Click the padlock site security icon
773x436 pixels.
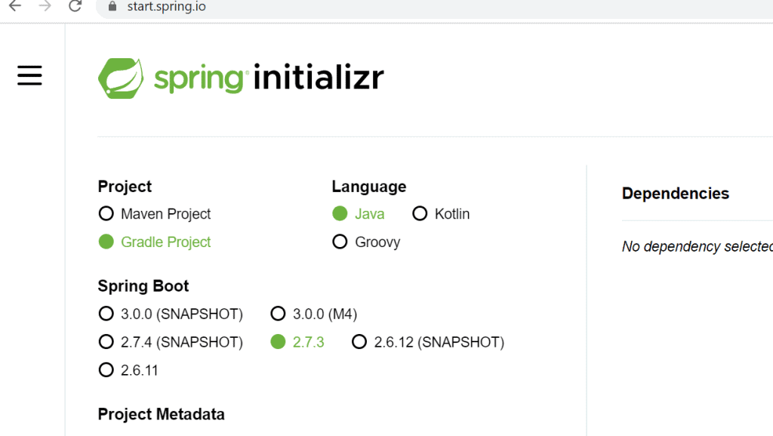pyautogui.click(x=113, y=7)
